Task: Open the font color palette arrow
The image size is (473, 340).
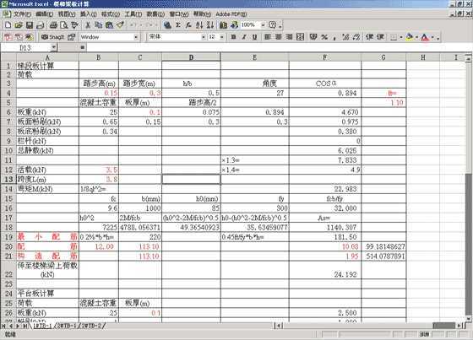Action: click(432, 37)
